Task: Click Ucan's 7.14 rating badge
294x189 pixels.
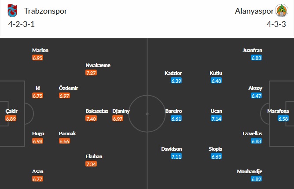Action: tap(217, 119)
